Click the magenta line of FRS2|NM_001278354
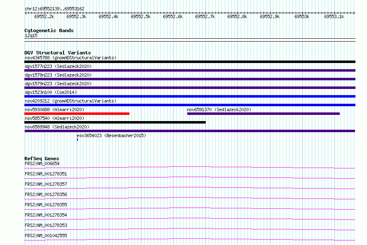Viewport: 367px width, 245px height. pos(190,219)
